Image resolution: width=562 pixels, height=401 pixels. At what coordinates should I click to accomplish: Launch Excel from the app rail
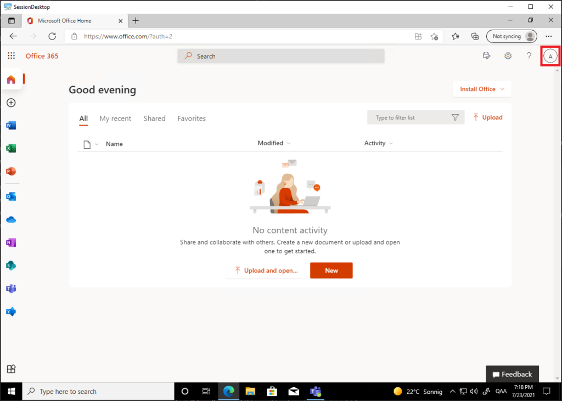click(11, 148)
